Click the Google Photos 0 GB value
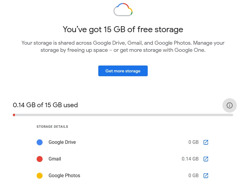 194,176
